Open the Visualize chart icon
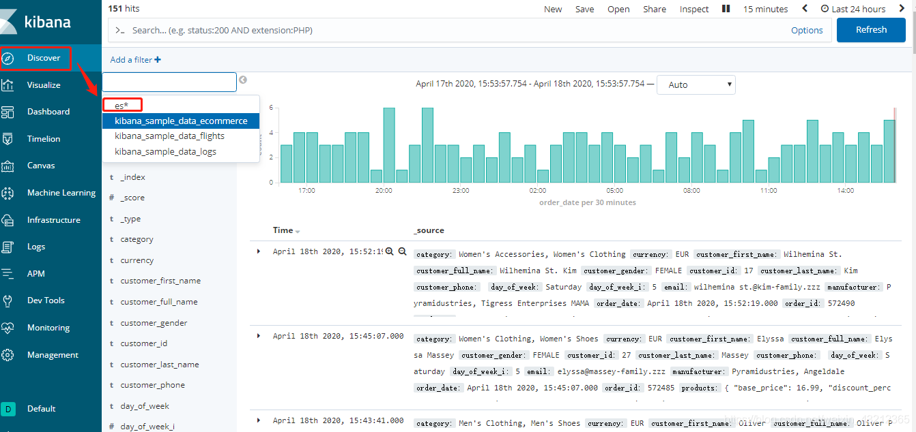 pos(8,85)
